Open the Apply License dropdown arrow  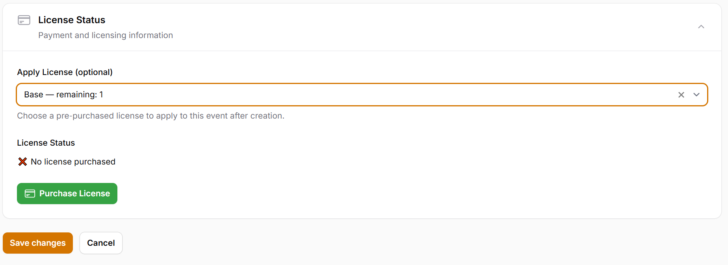click(x=696, y=95)
